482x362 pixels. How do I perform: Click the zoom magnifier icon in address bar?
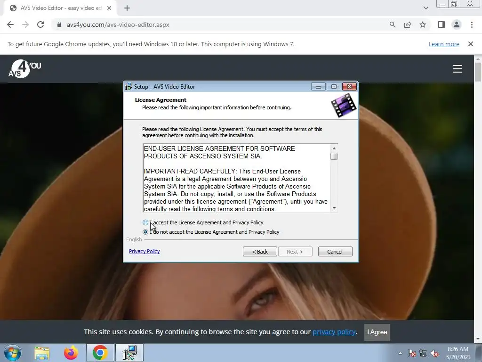pos(392,25)
